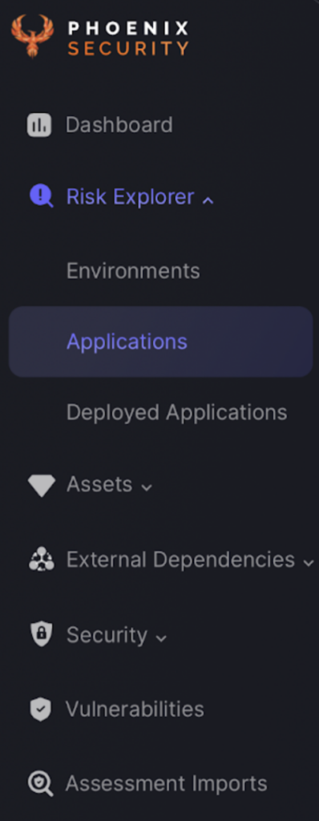Click the Phoenix bird logo icon

coord(33,36)
